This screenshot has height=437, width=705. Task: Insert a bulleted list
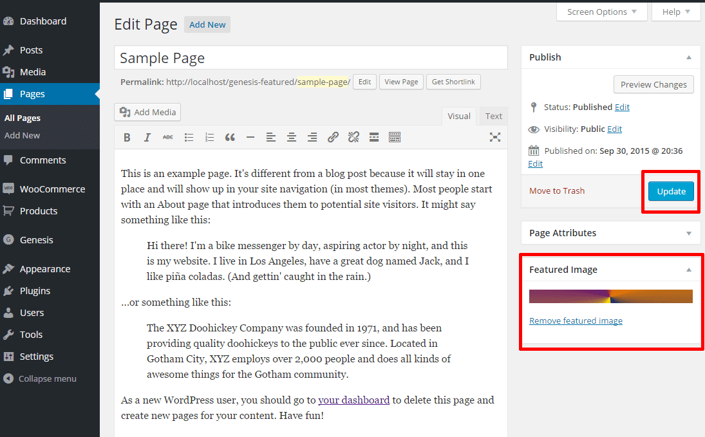tap(189, 138)
